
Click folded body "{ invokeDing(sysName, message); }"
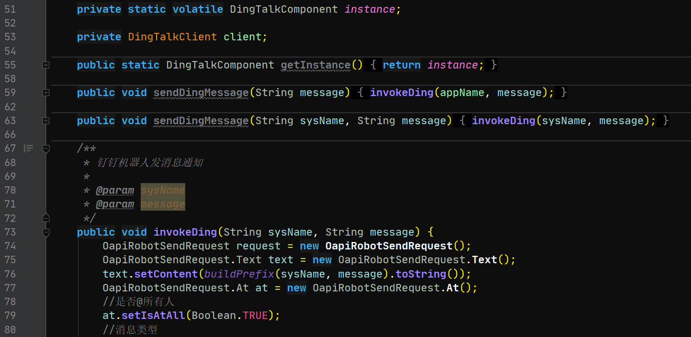coord(564,120)
